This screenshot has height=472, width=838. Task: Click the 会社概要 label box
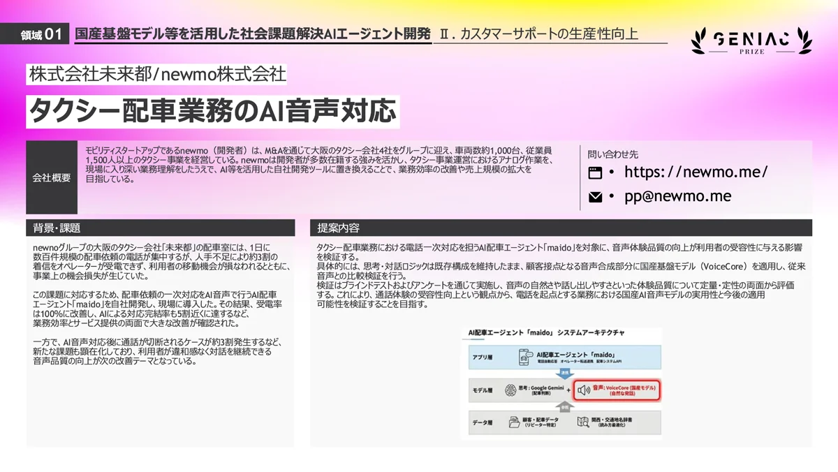pyautogui.click(x=52, y=177)
